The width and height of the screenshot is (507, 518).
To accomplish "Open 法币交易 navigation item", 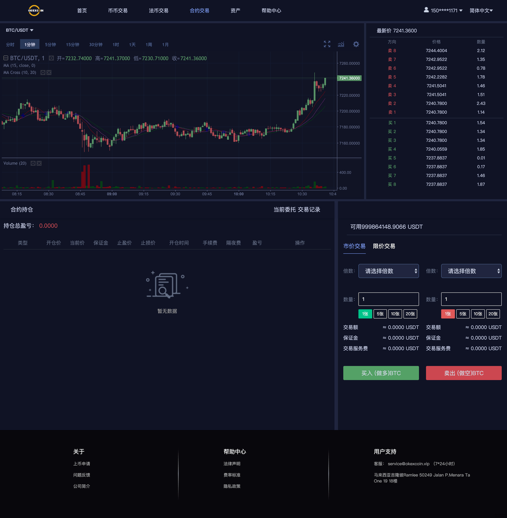I will pyautogui.click(x=159, y=11).
